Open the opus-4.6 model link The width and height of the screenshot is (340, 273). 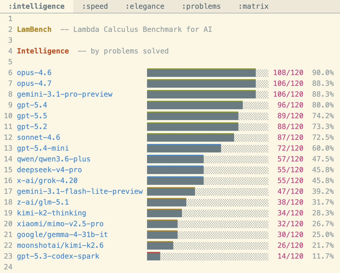(34, 72)
